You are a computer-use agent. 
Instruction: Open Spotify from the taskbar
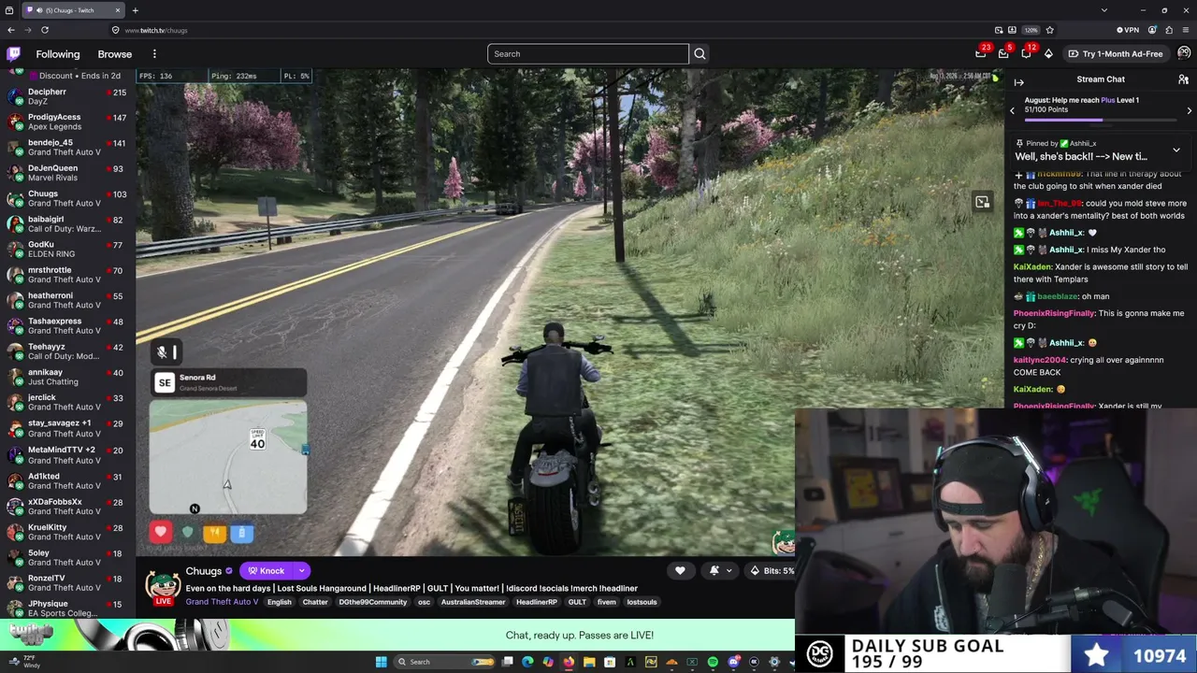coord(713,662)
